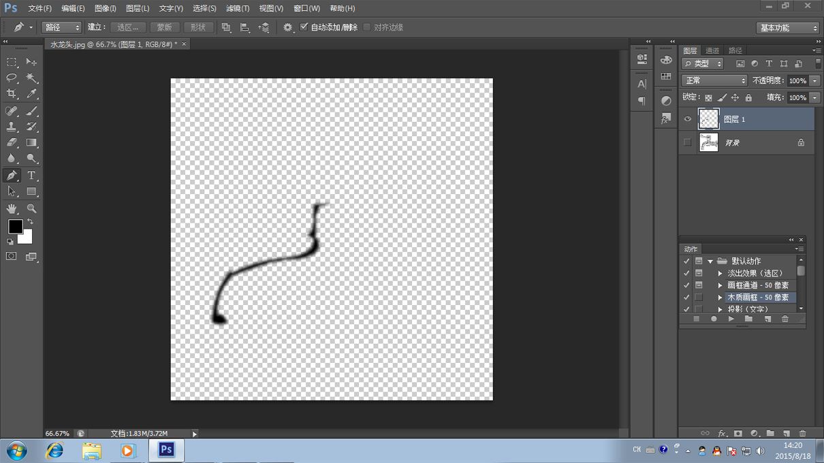Select the Dodge tool
This screenshot has width=824, height=463.
coord(31,159)
